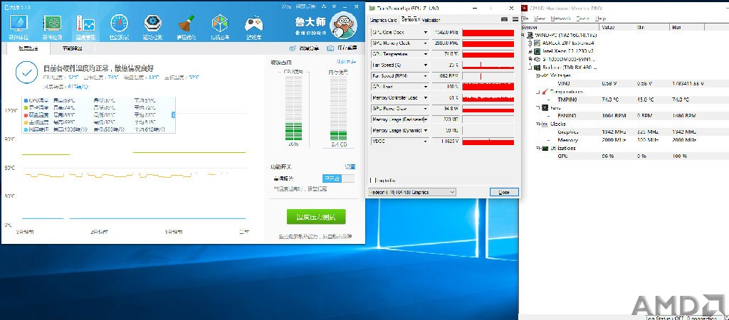Select the temperature monitoring sub-tab in Lu Master
This screenshot has height=320, width=729.
[28, 48]
